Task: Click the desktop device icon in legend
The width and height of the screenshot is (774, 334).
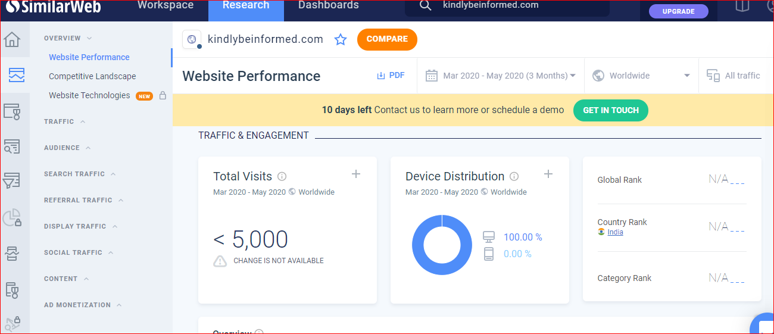Action: coord(489,237)
